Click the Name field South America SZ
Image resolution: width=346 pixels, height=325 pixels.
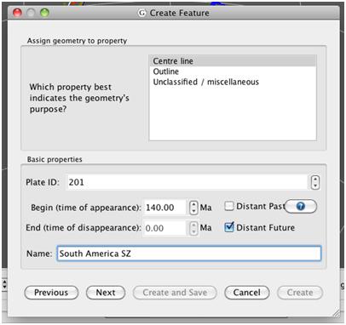click(189, 254)
